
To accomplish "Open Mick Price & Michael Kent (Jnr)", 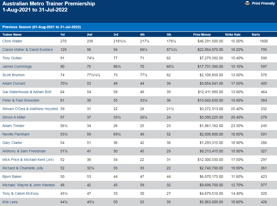I will pyautogui.click(x=28, y=160).
